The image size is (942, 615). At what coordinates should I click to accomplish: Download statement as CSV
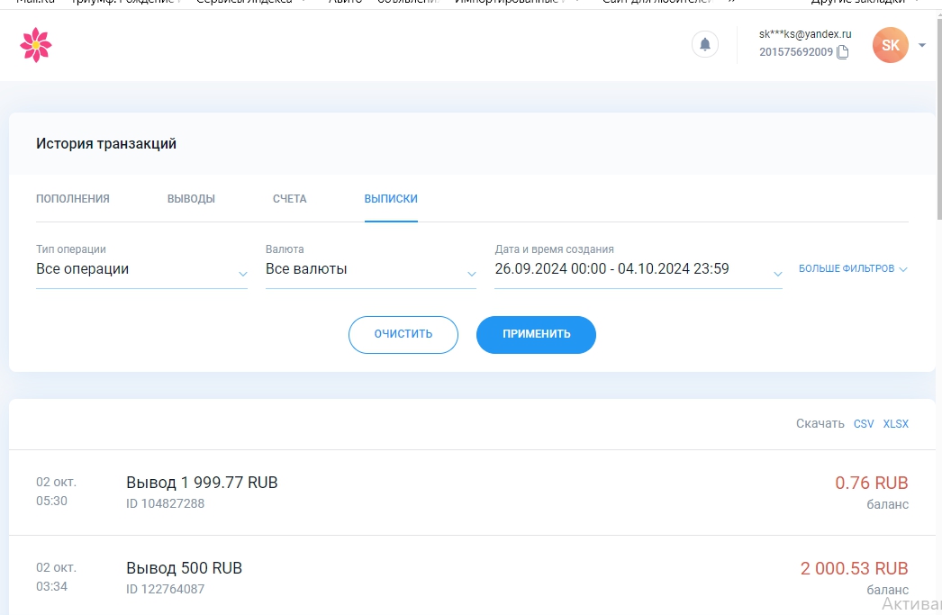pos(864,423)
